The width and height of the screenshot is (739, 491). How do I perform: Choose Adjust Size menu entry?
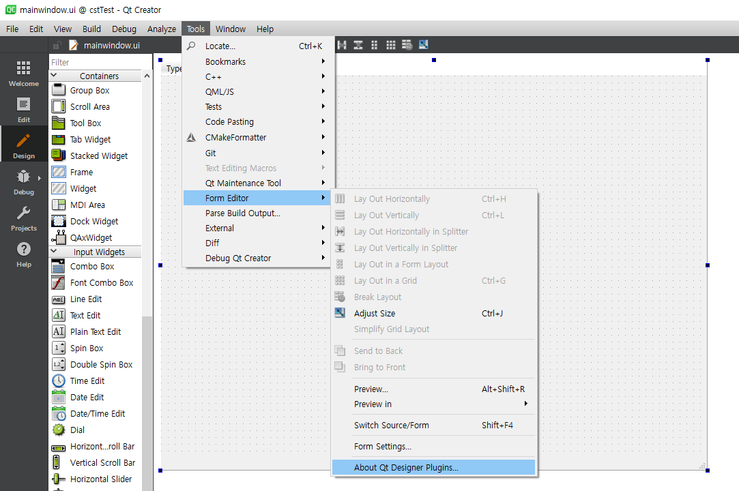click(x=433, y=314)
